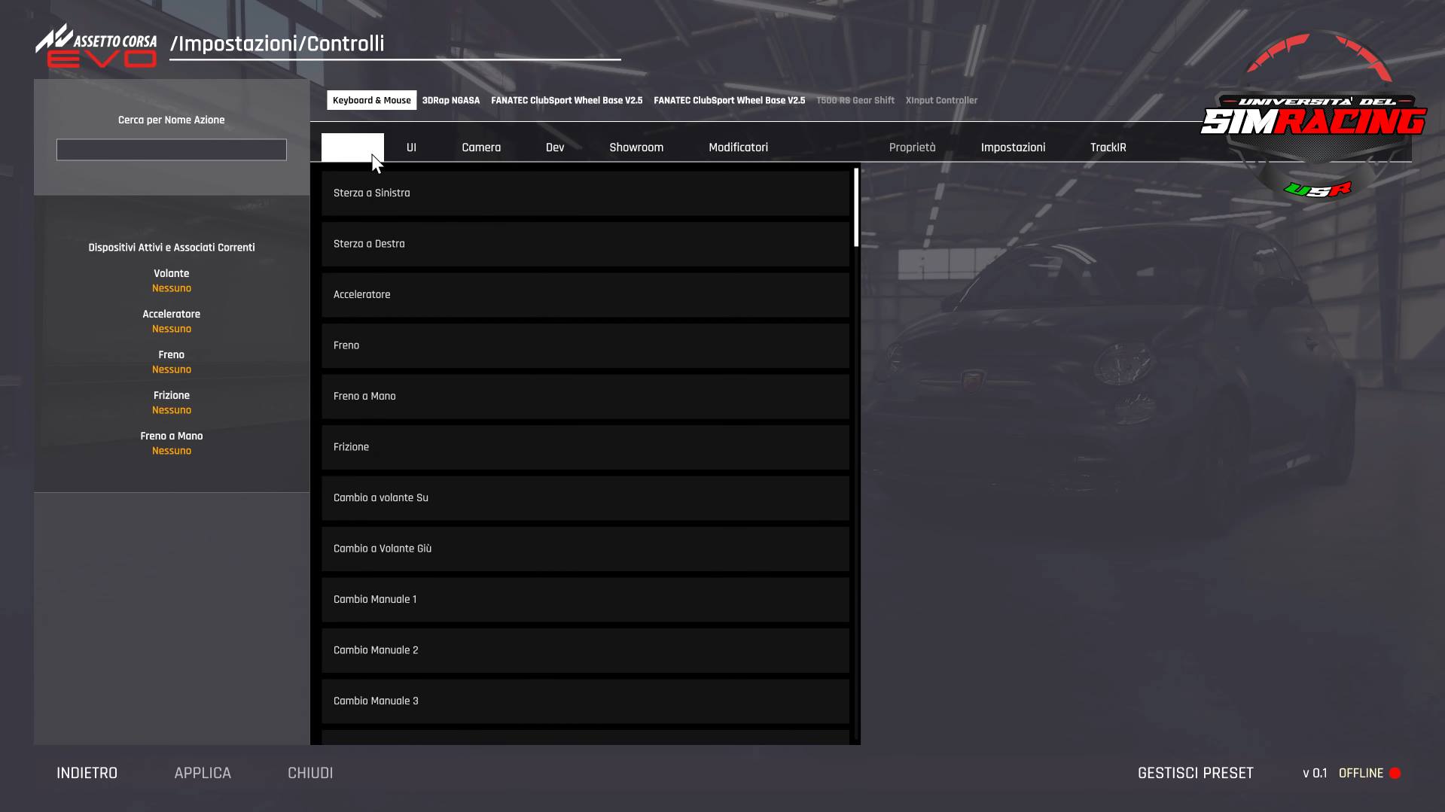1445x812 pixels.
Task: Select the Freno a Mano binding row
Action: tap(586, 396)
